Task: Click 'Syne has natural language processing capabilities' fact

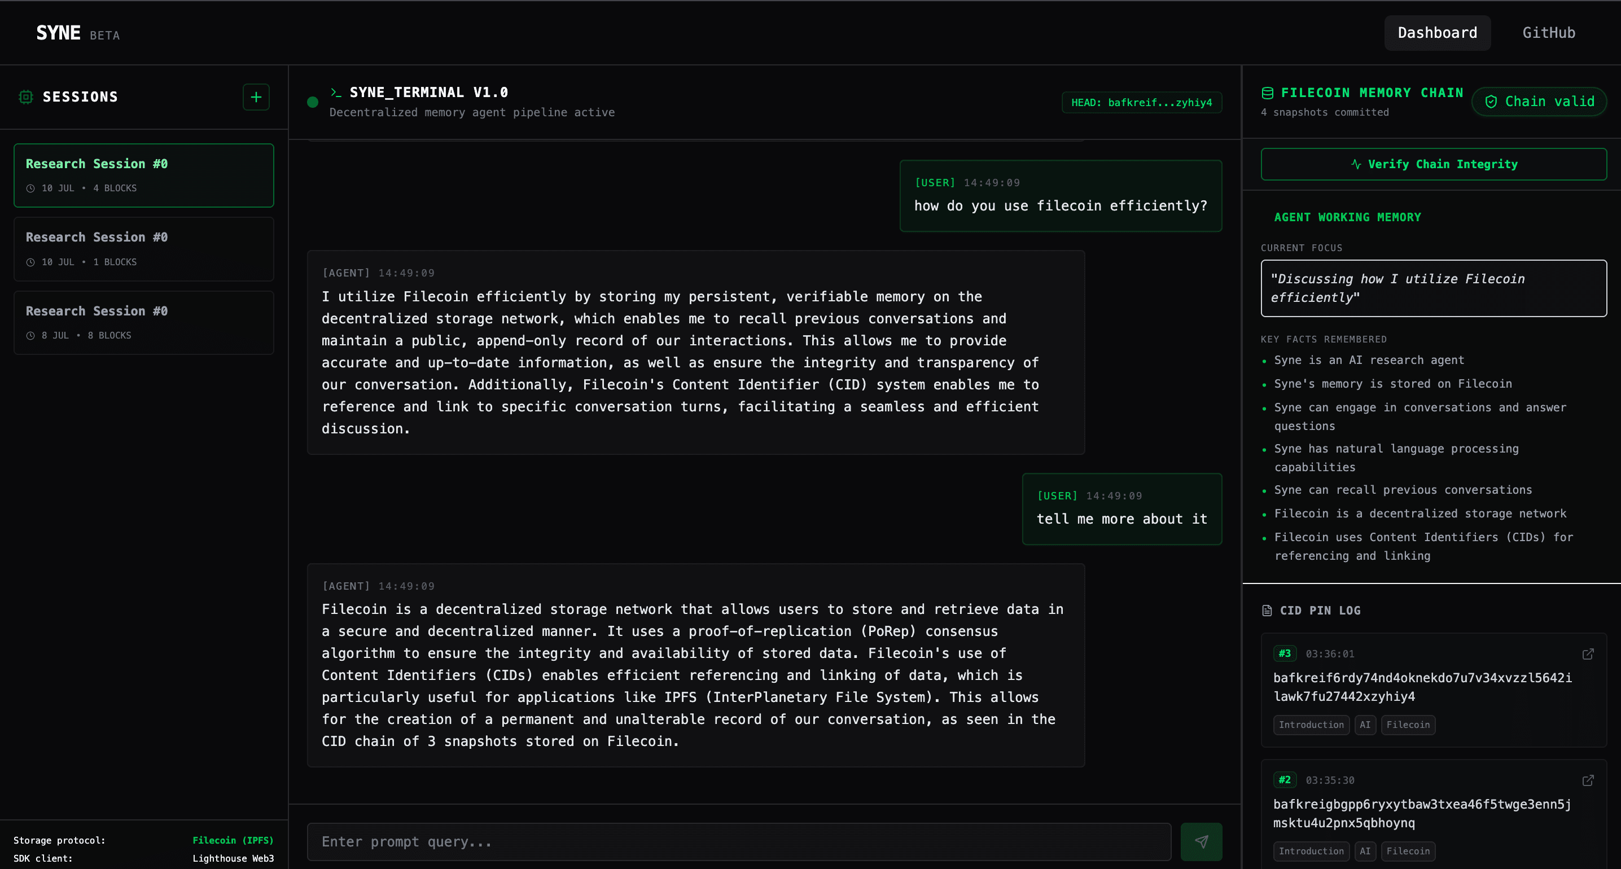Action: 1396,458
